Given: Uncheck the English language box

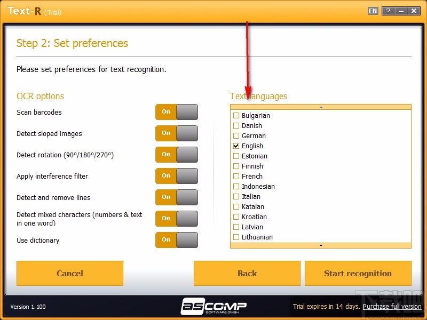Looking at the screenshot, I should coord(236,146).
